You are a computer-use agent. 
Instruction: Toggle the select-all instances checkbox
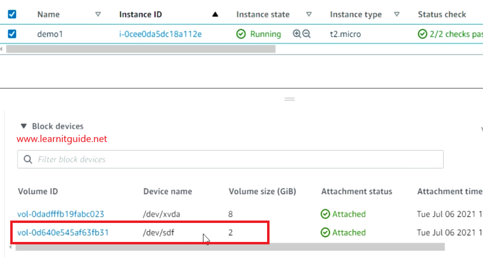[12, 14]
